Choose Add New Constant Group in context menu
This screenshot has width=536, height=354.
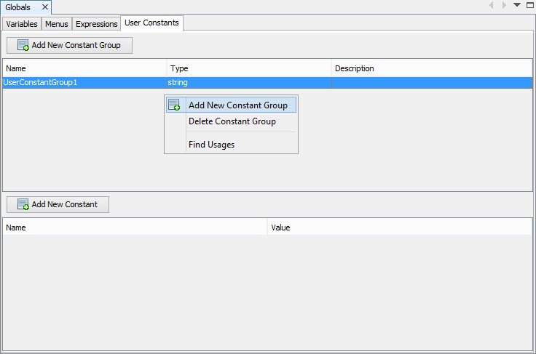coord(237,105)
